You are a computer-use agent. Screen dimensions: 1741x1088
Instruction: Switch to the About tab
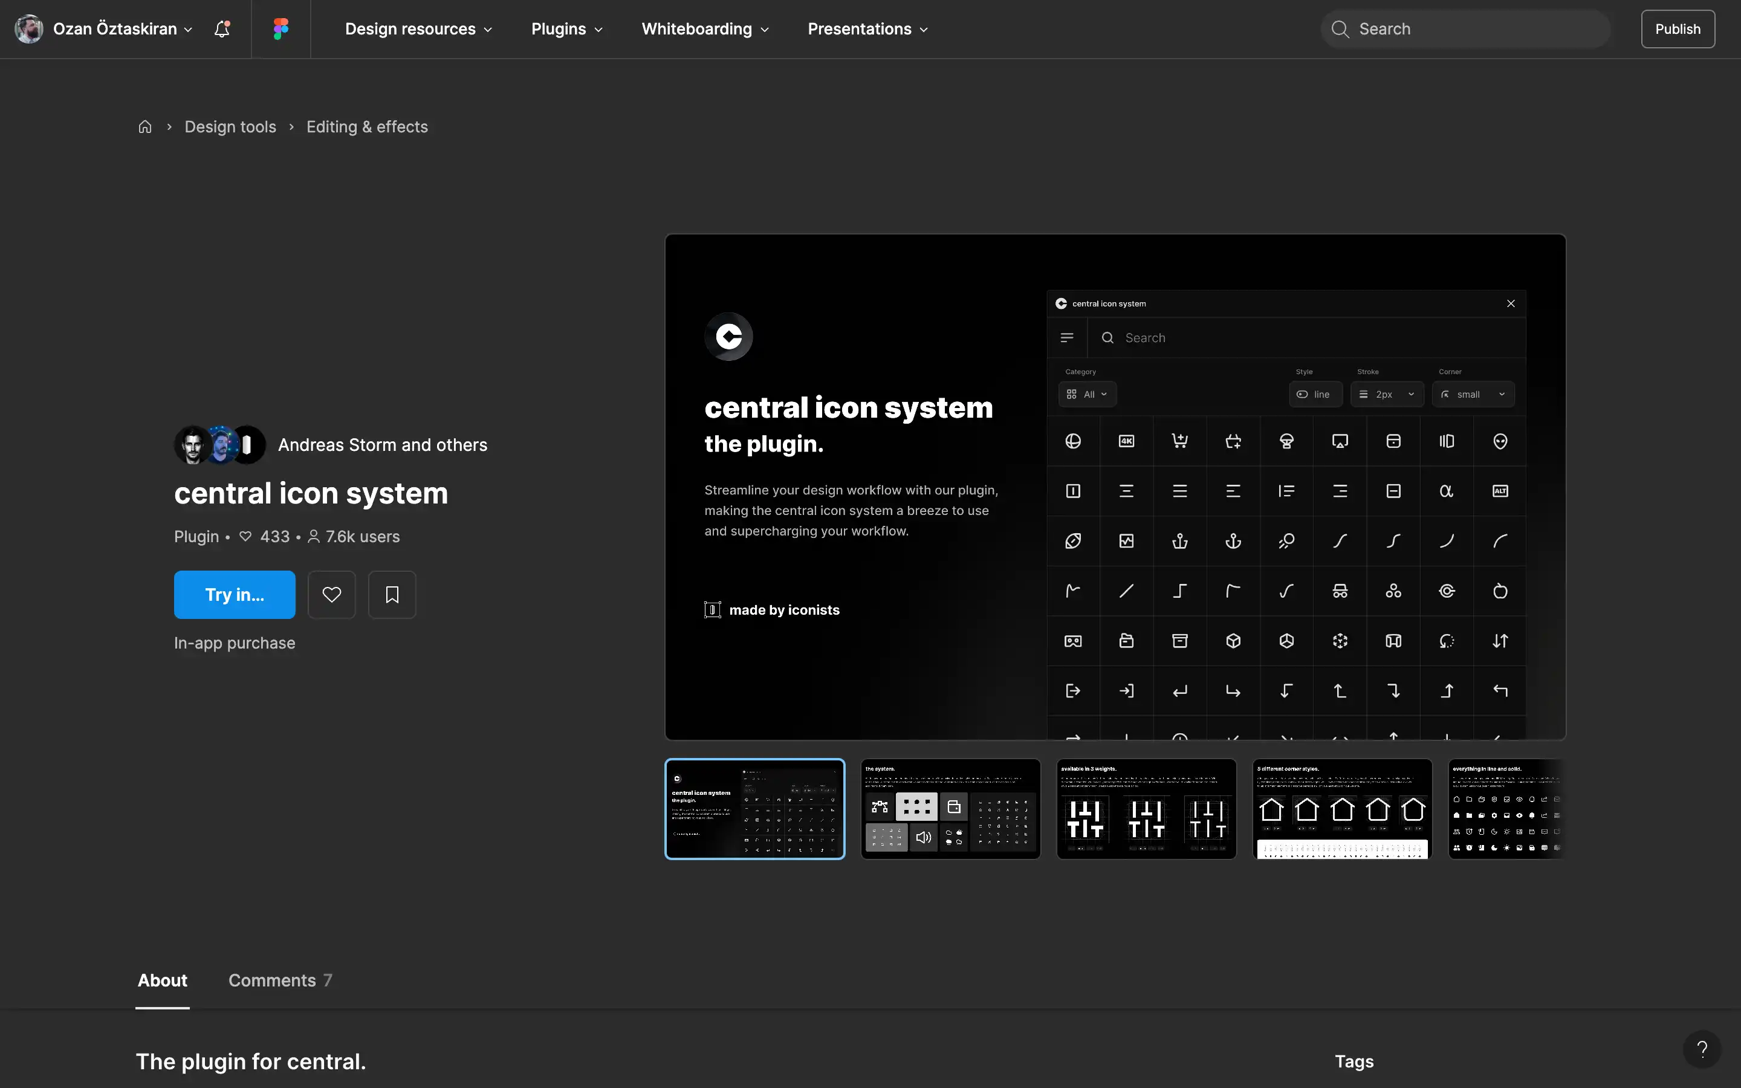(x=163, y=980)
